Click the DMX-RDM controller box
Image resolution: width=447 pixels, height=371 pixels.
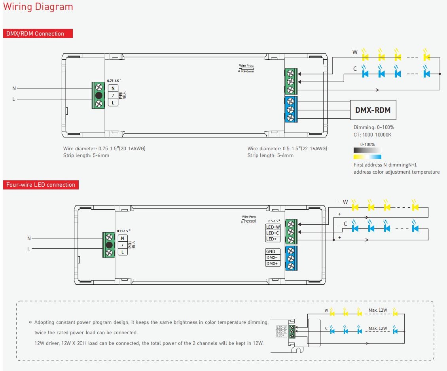coord(373,110)
